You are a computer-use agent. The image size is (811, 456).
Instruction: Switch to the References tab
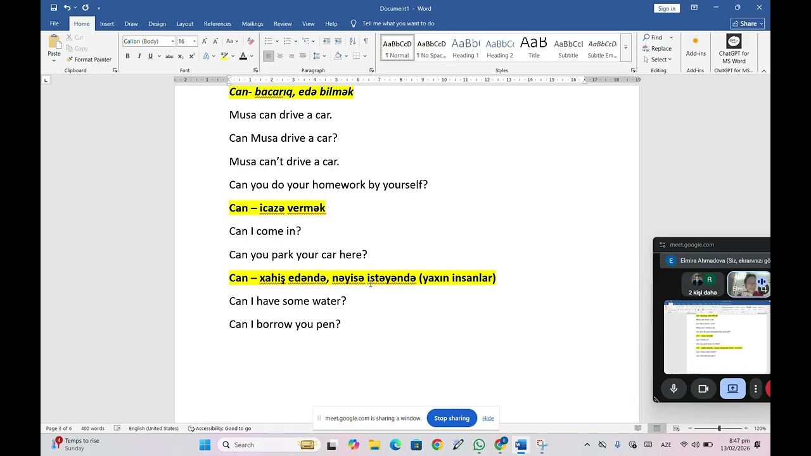click(217, 23)
